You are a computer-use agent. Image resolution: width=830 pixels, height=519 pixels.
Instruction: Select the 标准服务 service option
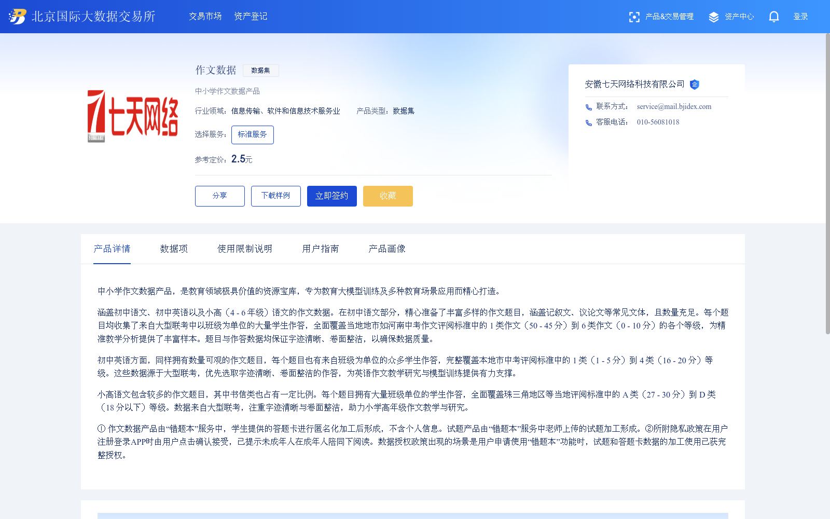tap(253, 135)
